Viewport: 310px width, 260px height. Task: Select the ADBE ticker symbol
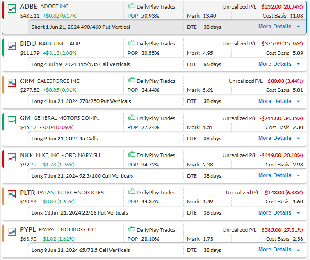tap(28, 6)
